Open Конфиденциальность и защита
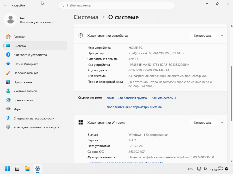The height and width of the screenshot is (174, 233). [36, 127]
